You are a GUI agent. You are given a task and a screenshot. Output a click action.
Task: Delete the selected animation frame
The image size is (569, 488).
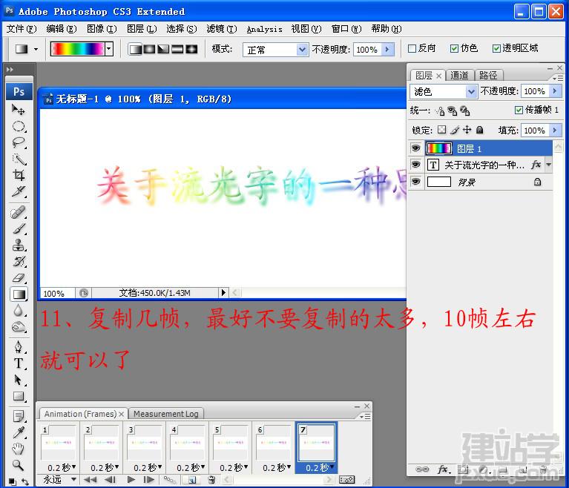point(211,480)
